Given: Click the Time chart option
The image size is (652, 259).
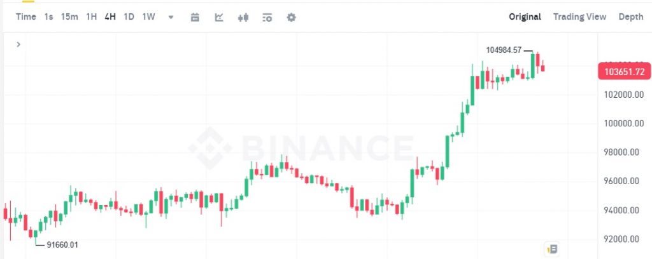Looking at the screenshot, I should (25, 17).
